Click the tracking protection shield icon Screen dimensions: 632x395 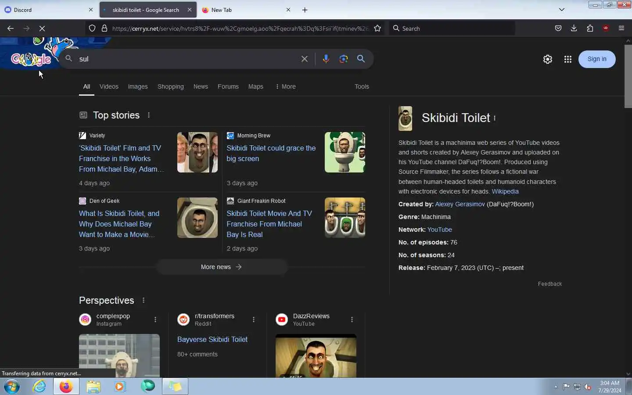(x=92, y=28)
